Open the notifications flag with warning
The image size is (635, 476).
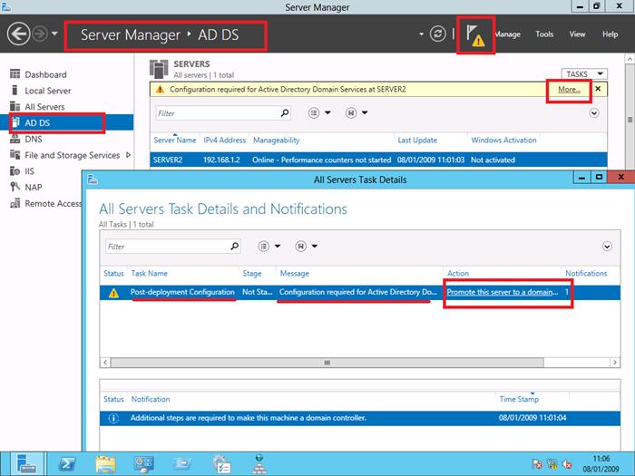click(475, 34)
